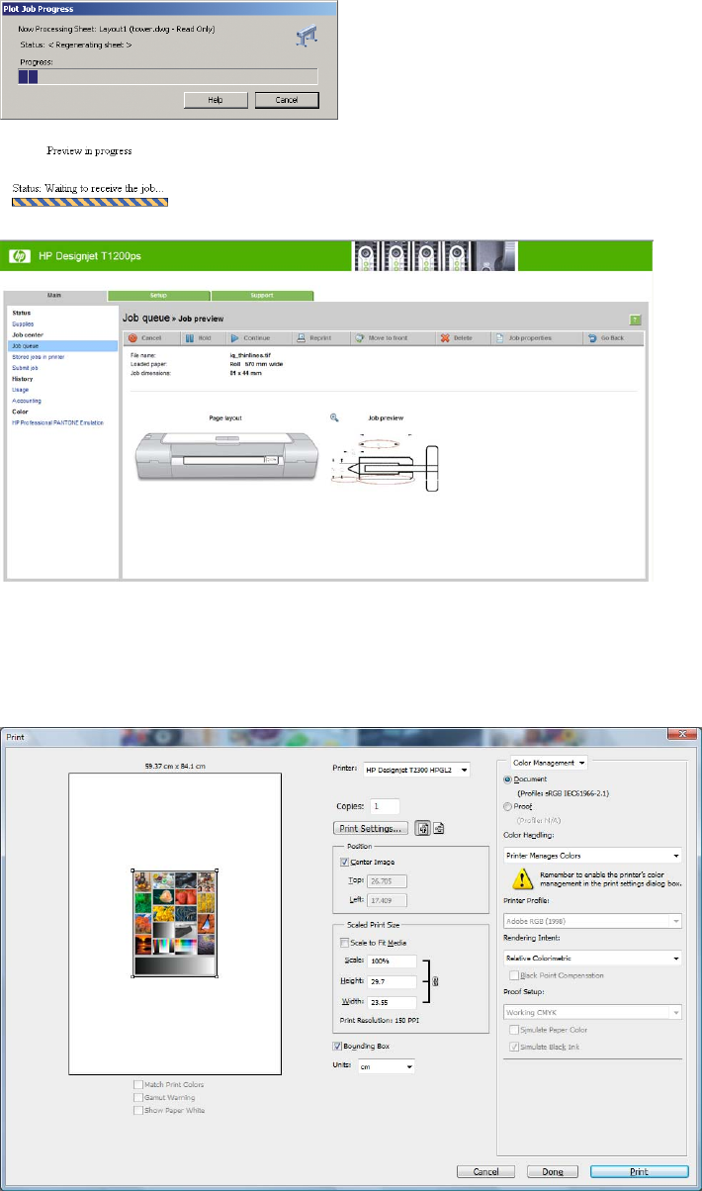Image resolution: width=702 pixels, height=1191 pixels.
Task: Enable Scale to Fit Media checkbox
Action: [x=344, y=942]
